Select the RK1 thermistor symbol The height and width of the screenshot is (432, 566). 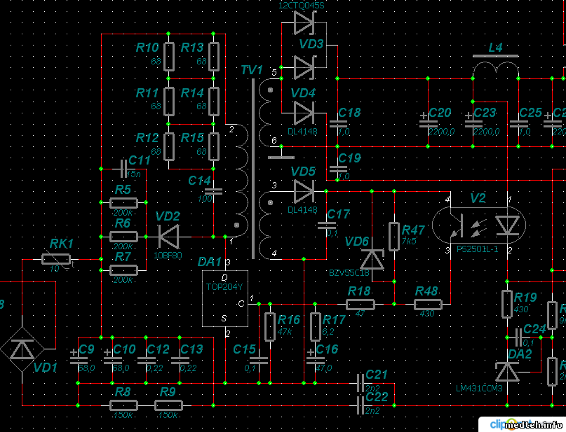(x=55, y=260)
